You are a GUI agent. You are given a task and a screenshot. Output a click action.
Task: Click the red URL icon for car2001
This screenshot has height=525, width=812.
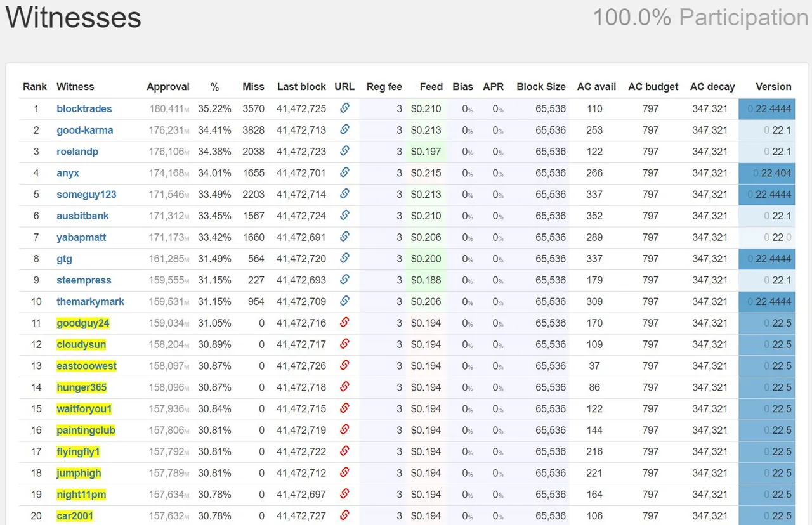344,515
